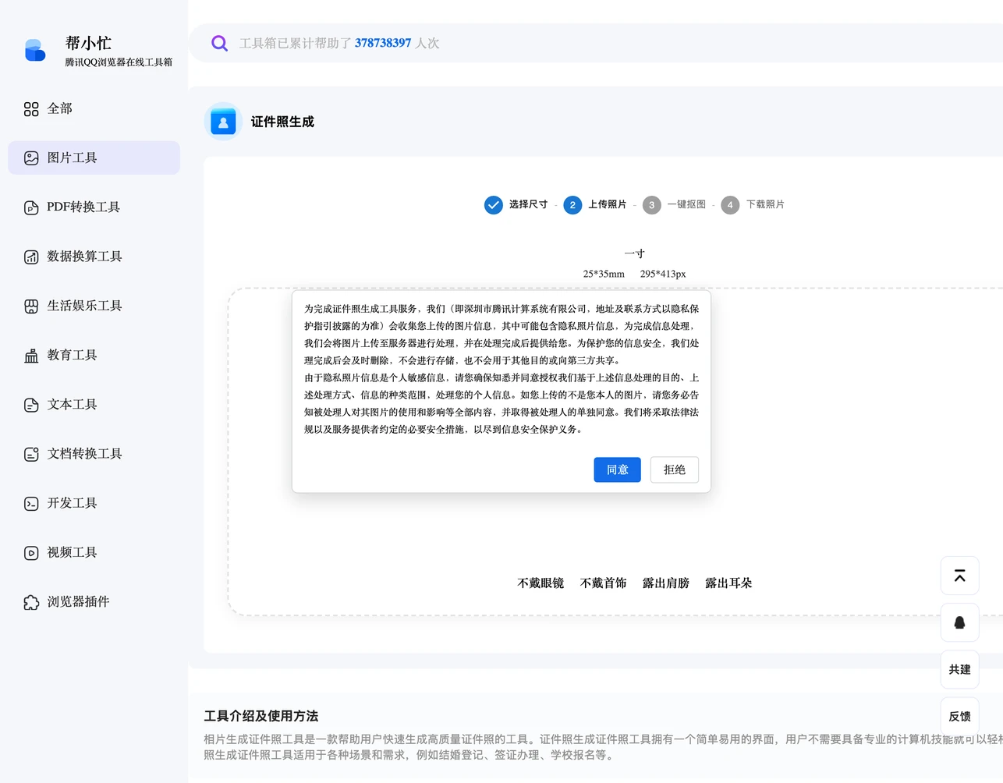Screen dimensions: 1003x783
Task: Click the 帮小忙 logo icon
Action: (35, 51)
